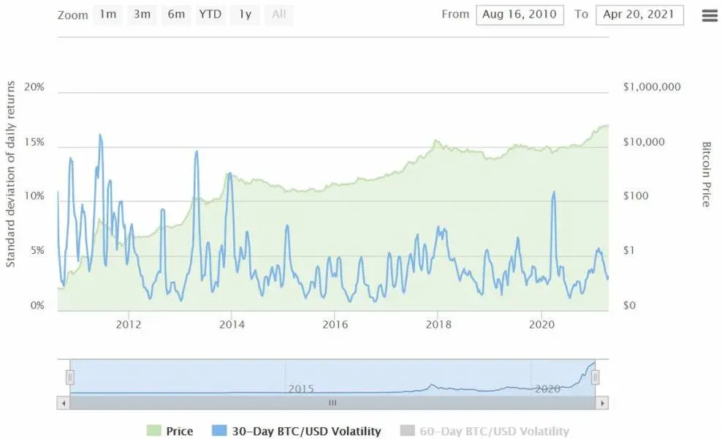Click the $1,000,000 price axis label
The height and width of the screenshot is (439, 722).
(x=652, y=86)
